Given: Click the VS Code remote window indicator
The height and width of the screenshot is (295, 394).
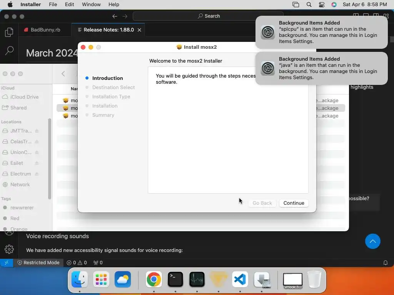Looking at the screenshot, I should click(7, 263).
